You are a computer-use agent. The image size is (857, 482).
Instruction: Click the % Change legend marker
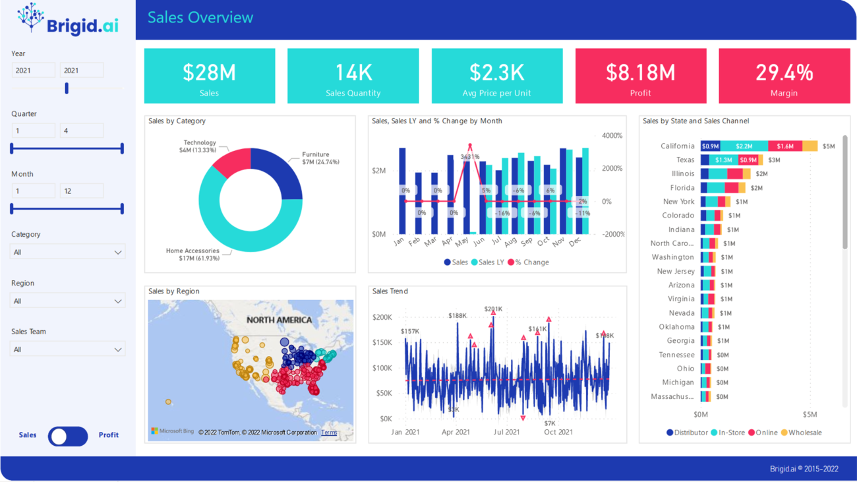pyautogui.click(x=511, y=262)
